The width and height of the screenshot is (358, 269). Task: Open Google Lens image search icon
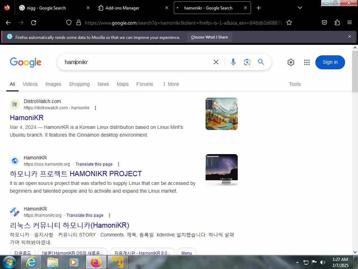pos(247,62)
